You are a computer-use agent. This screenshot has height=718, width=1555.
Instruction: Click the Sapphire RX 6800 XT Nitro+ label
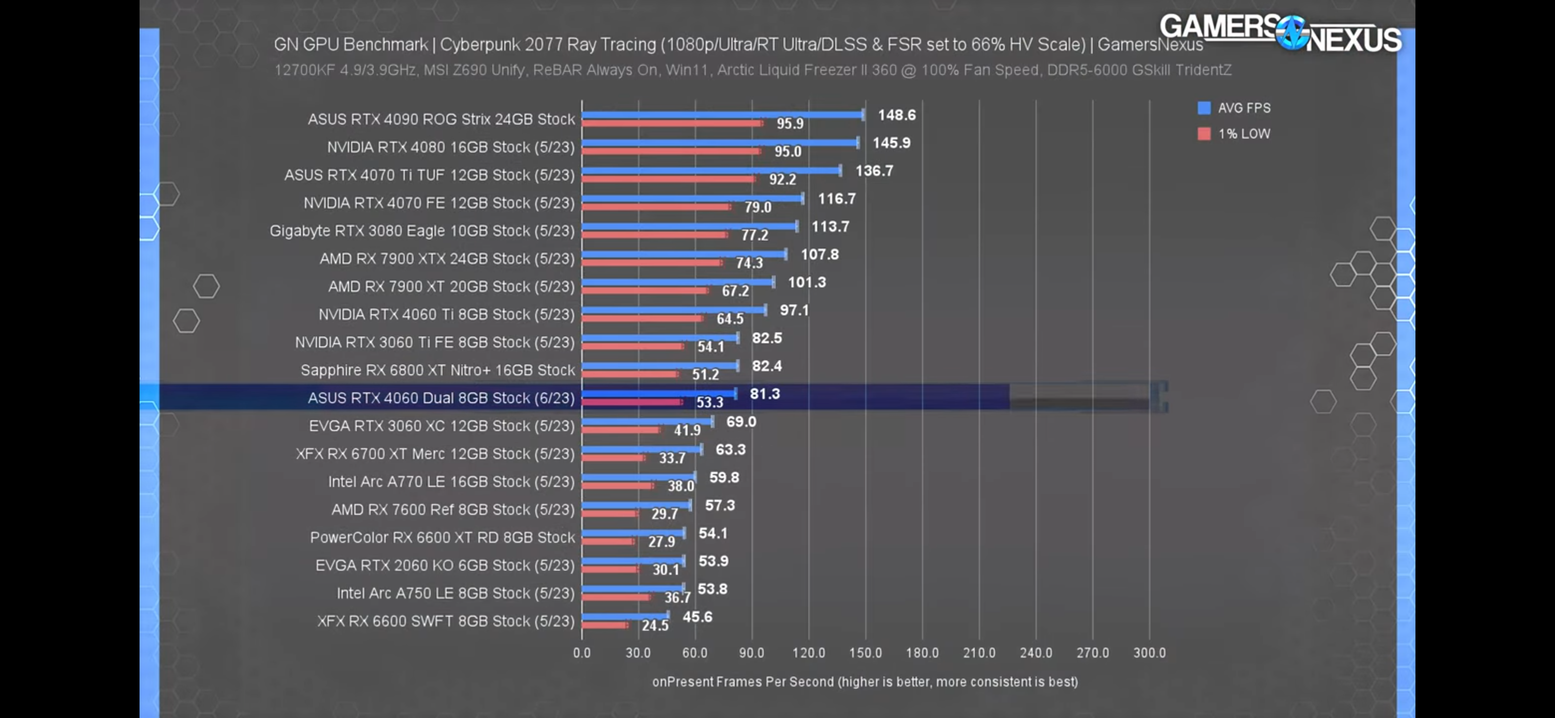point(438,370)
